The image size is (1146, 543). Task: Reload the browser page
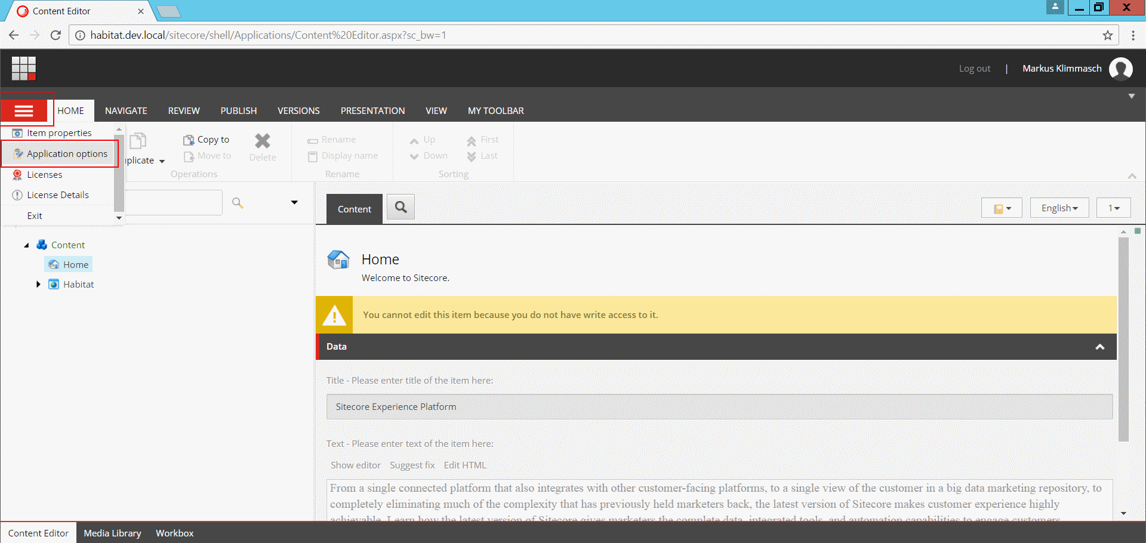56,35
